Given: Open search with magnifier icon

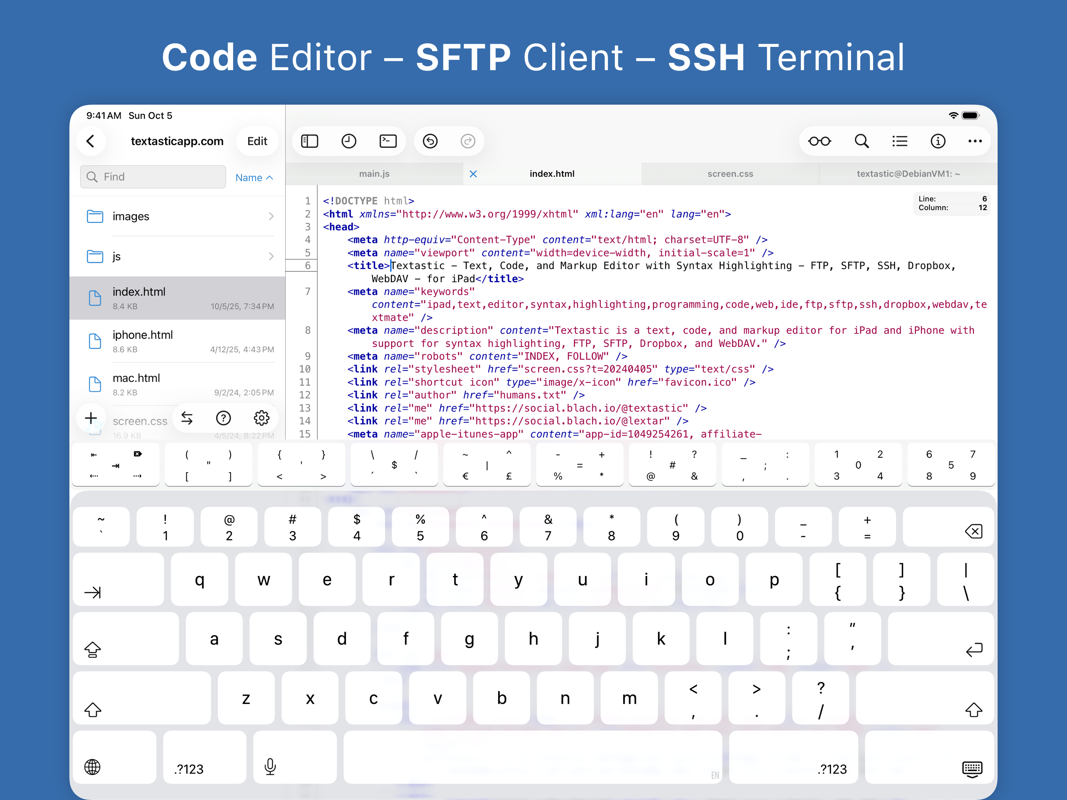Looking at the screenshot, I should coord(862,141).
